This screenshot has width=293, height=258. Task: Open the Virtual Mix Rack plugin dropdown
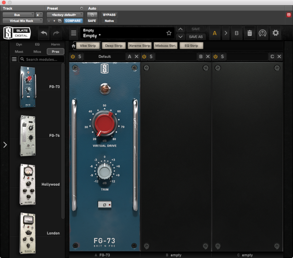pyautogui.click(x=23, y=21)
